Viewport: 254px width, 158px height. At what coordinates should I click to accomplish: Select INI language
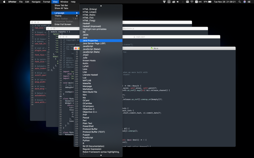coord(101,32)
